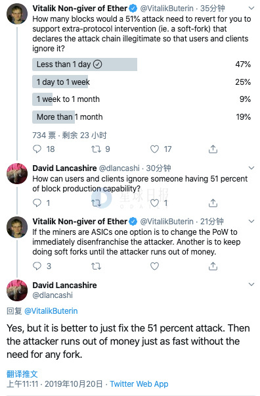Click the 翻译推文 translate tweet link
The height and width of the screenshot is (396, 260).
(x=22, y=374)
